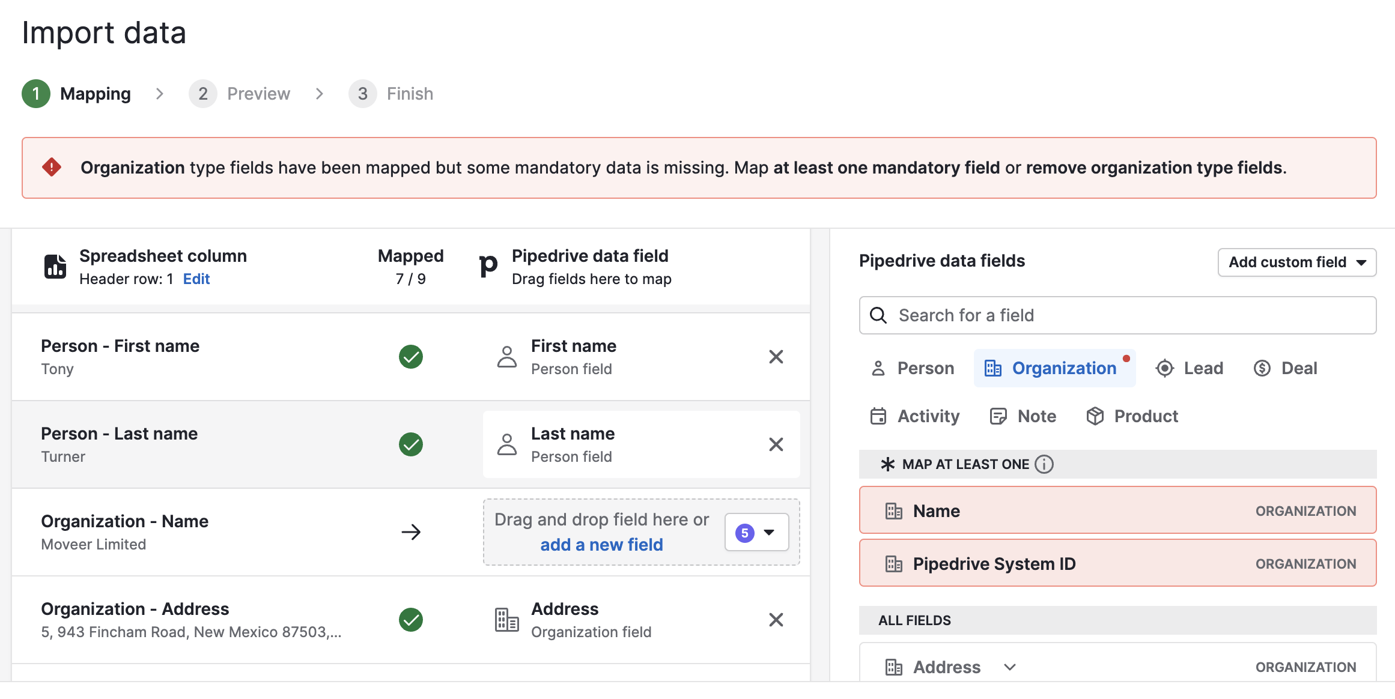
Task: Open the Product fields icon
Action: [1095, 415]
